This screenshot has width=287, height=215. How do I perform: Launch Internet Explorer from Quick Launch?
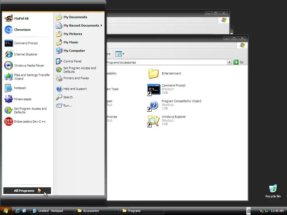coord(18,211)
